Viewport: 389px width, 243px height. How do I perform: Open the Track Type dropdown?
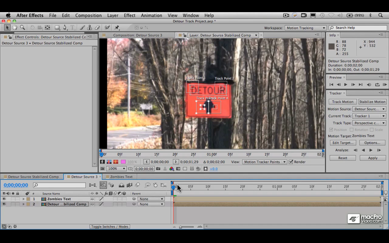[369, 123]
